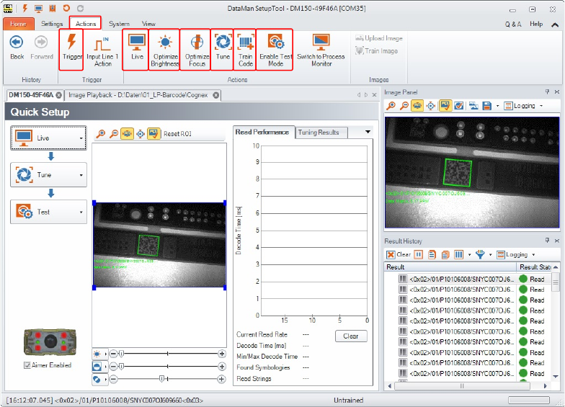Screen dimensions: 565x407
Task: Pause the Result History updates
Action: (418, 255)
